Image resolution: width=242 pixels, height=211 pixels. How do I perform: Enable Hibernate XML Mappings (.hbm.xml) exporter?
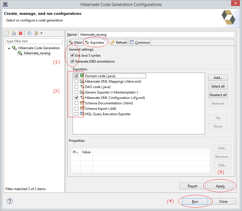click(x=76, y=81)
